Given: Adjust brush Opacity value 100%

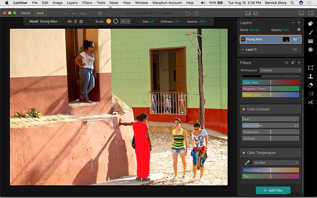Looking at the screenshot, I should point(202,22).
